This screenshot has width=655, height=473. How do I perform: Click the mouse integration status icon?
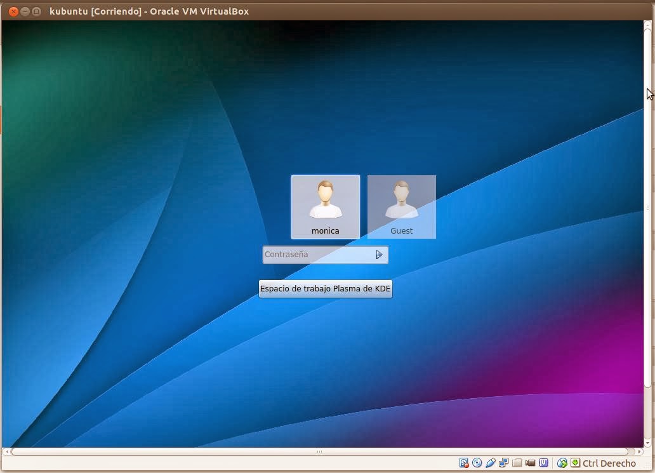tap(564, 463)
